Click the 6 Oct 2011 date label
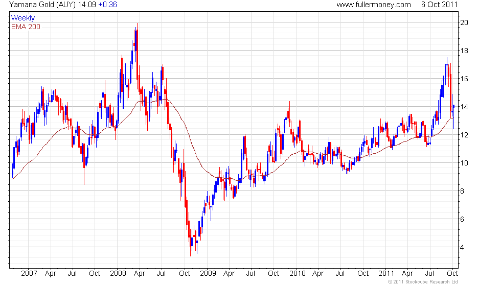Image resolution: width=501 pixels, height=286 pixels. click(439, 5)
